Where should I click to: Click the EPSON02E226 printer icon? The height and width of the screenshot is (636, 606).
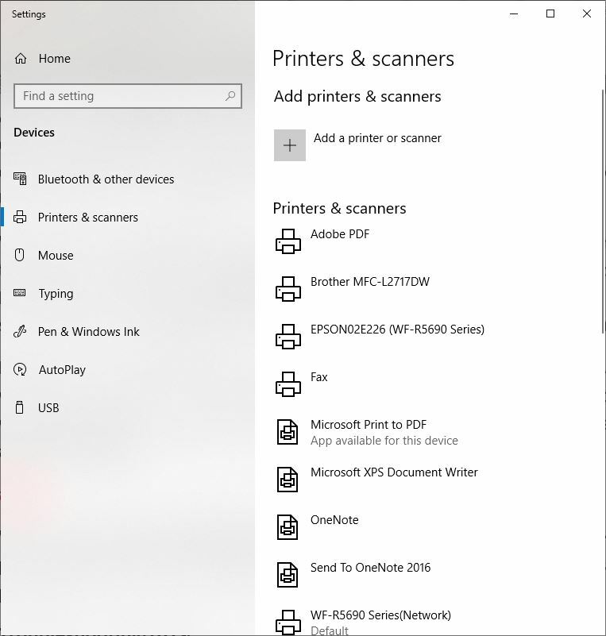(x=288, y=336)
